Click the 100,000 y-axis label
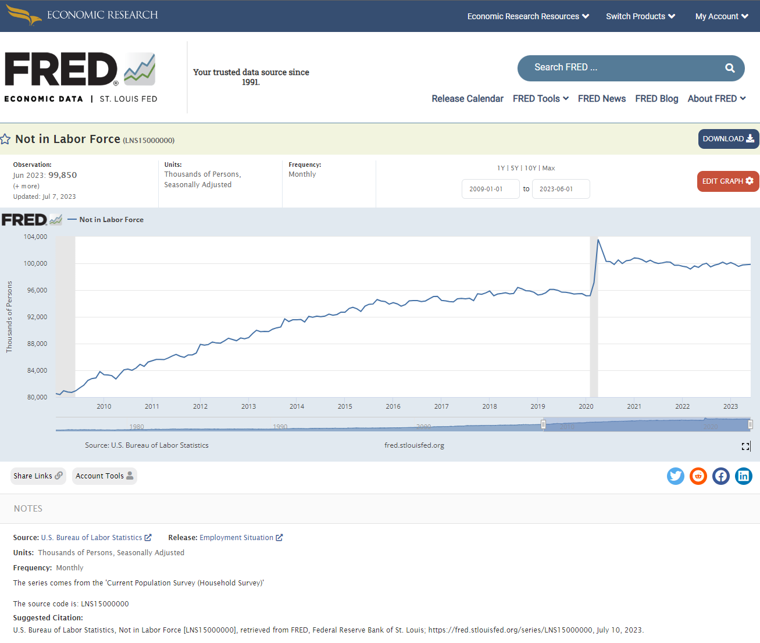This screenshot has height=643, width=760. click(35, 263)
